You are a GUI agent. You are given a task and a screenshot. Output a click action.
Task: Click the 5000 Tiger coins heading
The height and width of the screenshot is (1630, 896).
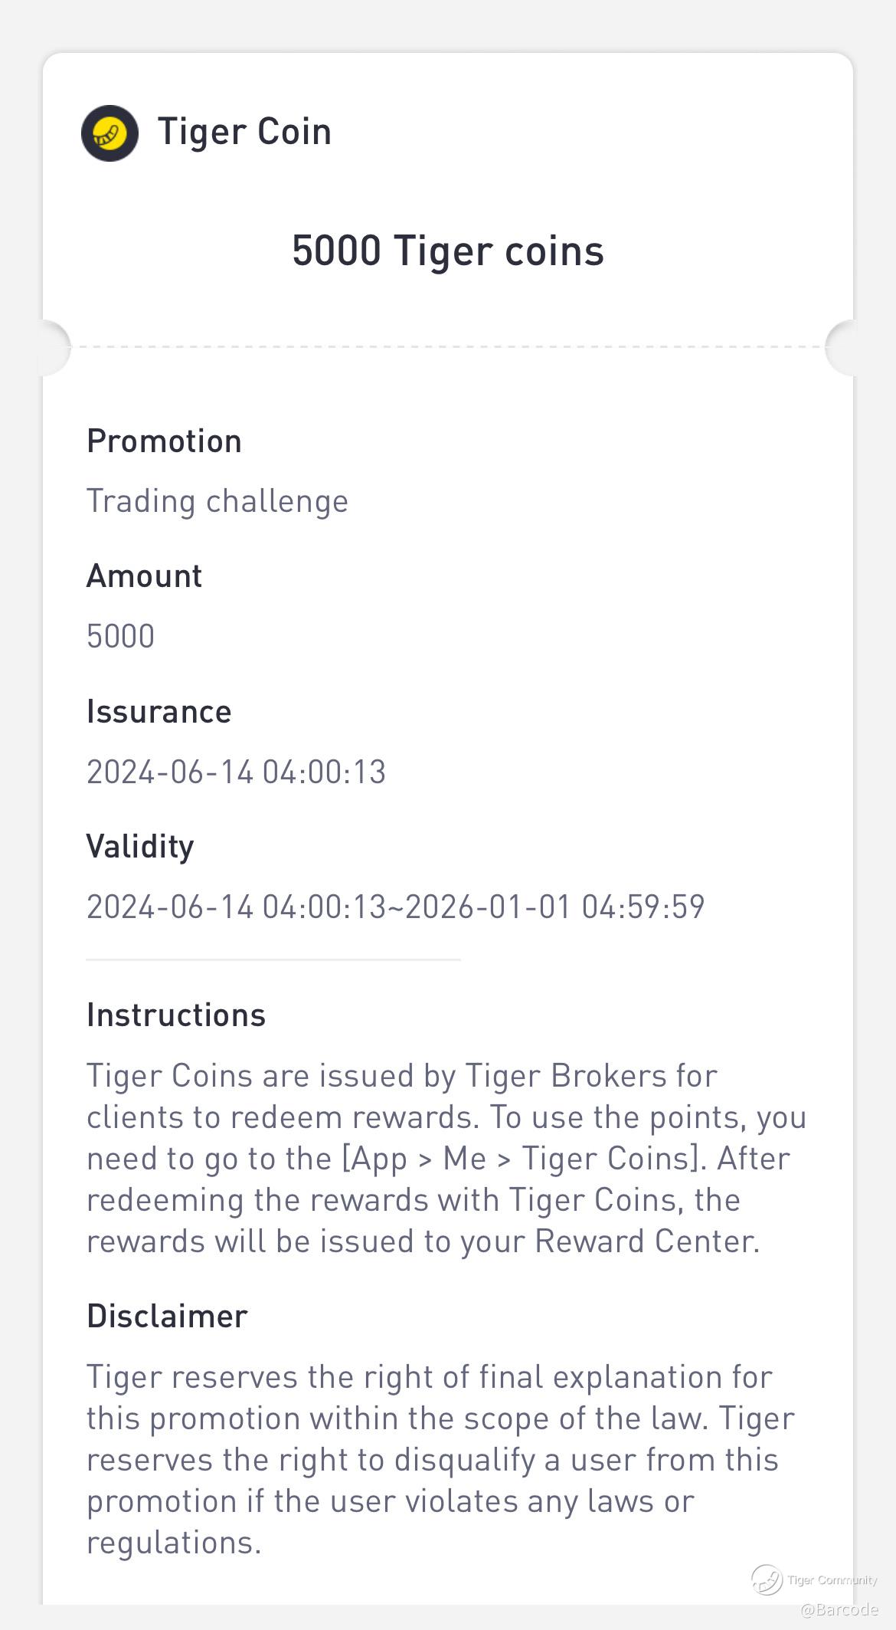coord(448,251)
